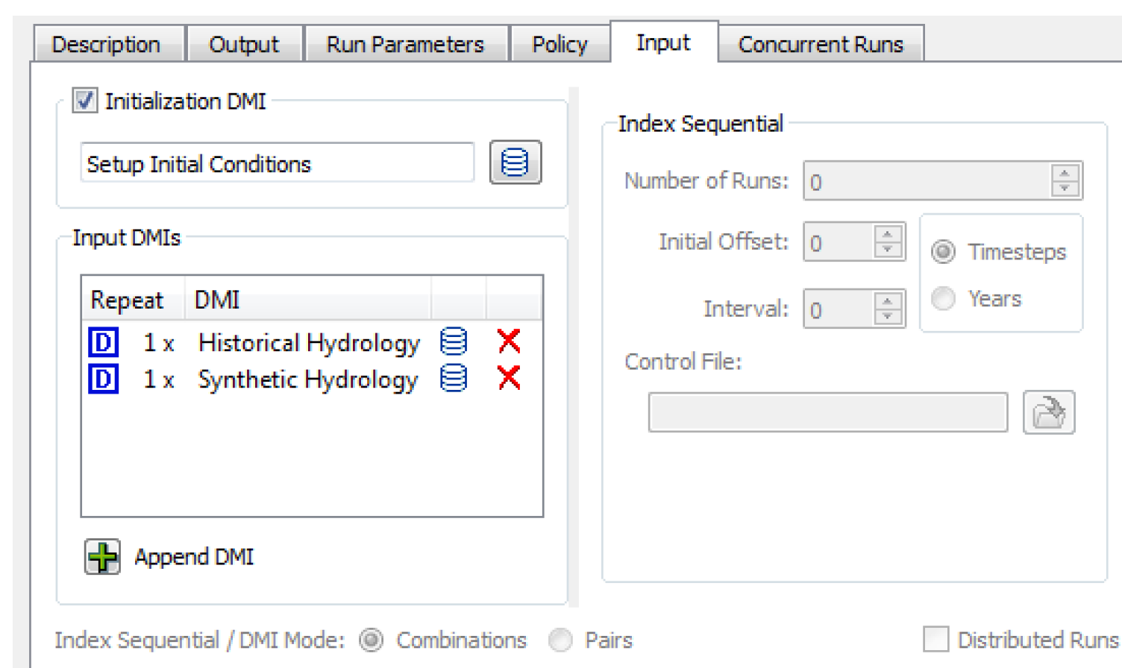The image size is (1122, 668).
Task: Enable the Distributed Runs checkbox
Action: coord(935,640)
